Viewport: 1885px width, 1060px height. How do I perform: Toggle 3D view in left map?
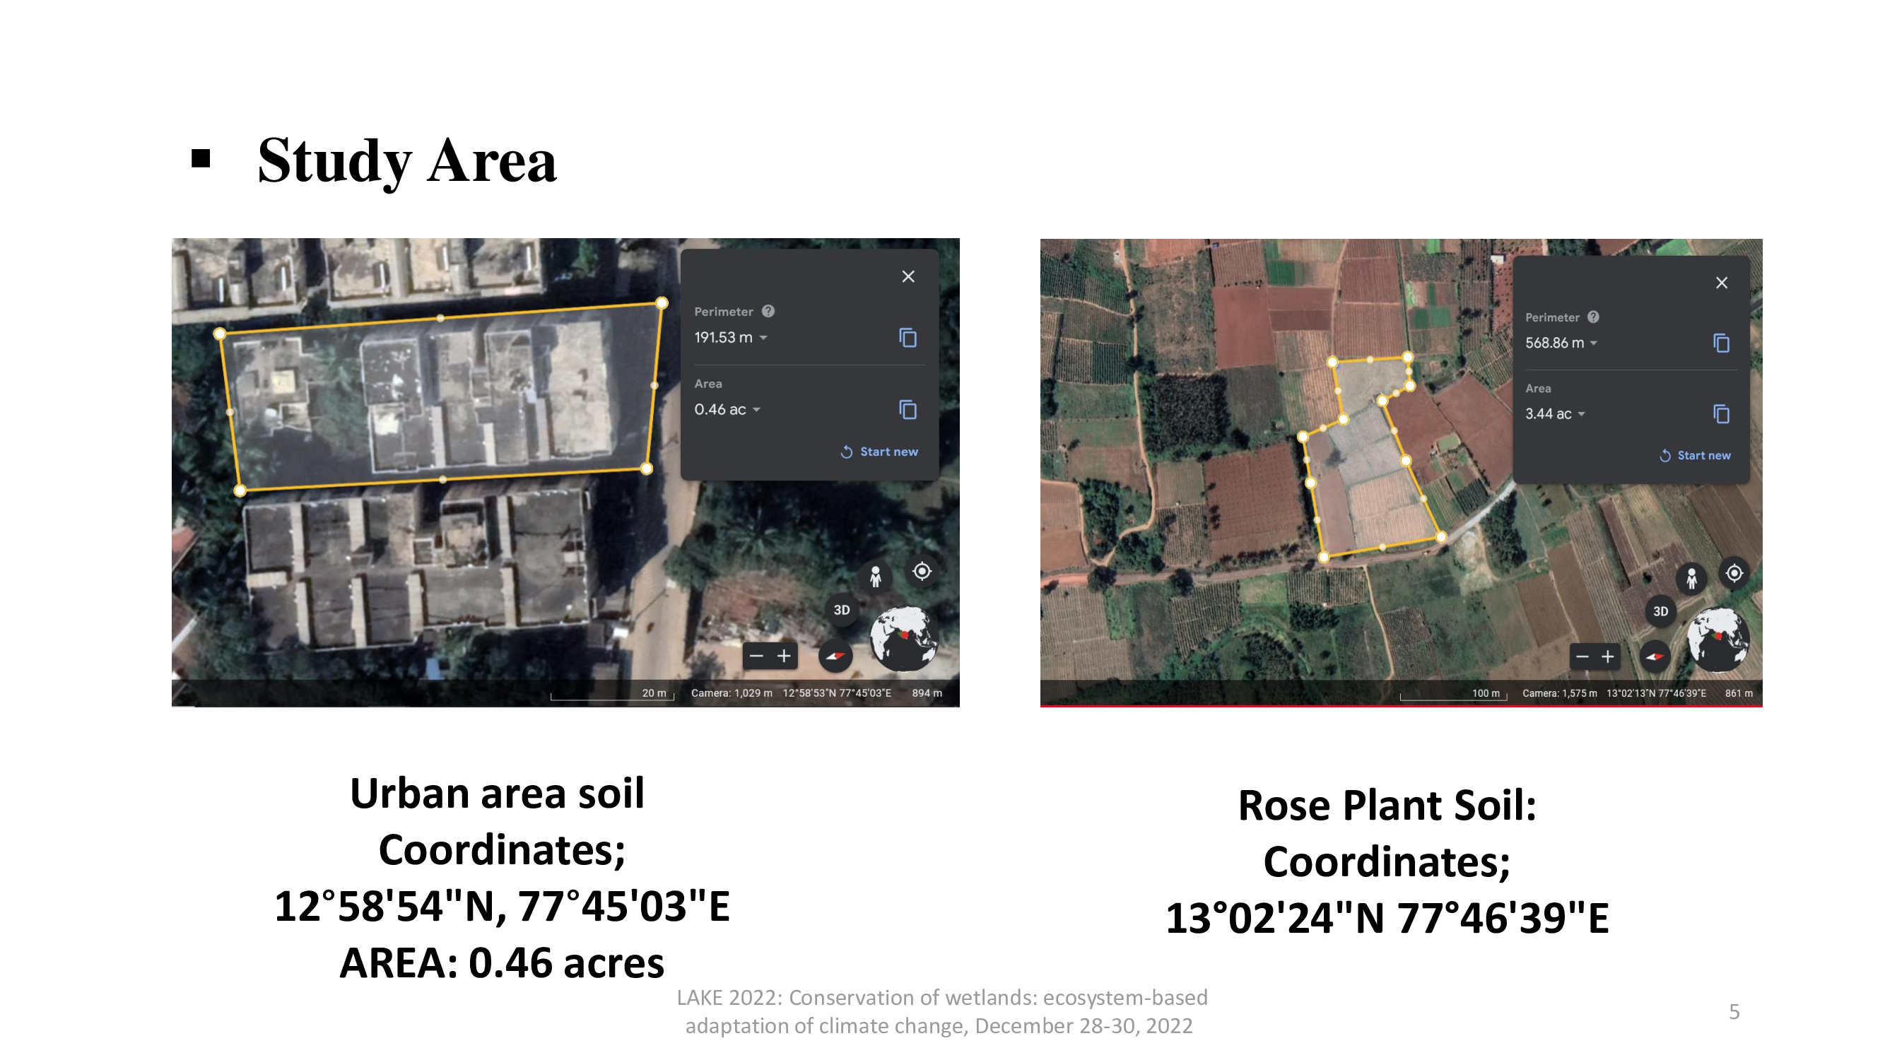(842, 610)
